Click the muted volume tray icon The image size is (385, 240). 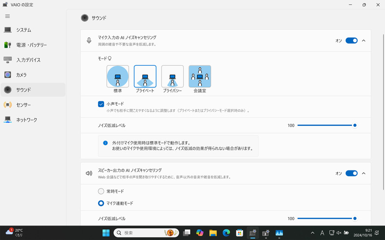tap(339, 233)
